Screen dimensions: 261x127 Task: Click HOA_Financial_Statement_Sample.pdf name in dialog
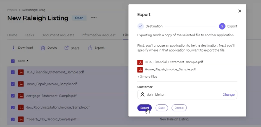coord(174,62)
